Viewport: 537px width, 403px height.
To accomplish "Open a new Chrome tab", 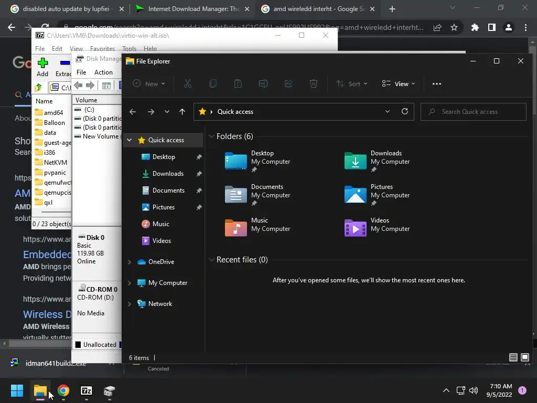I will coord(392,9).
